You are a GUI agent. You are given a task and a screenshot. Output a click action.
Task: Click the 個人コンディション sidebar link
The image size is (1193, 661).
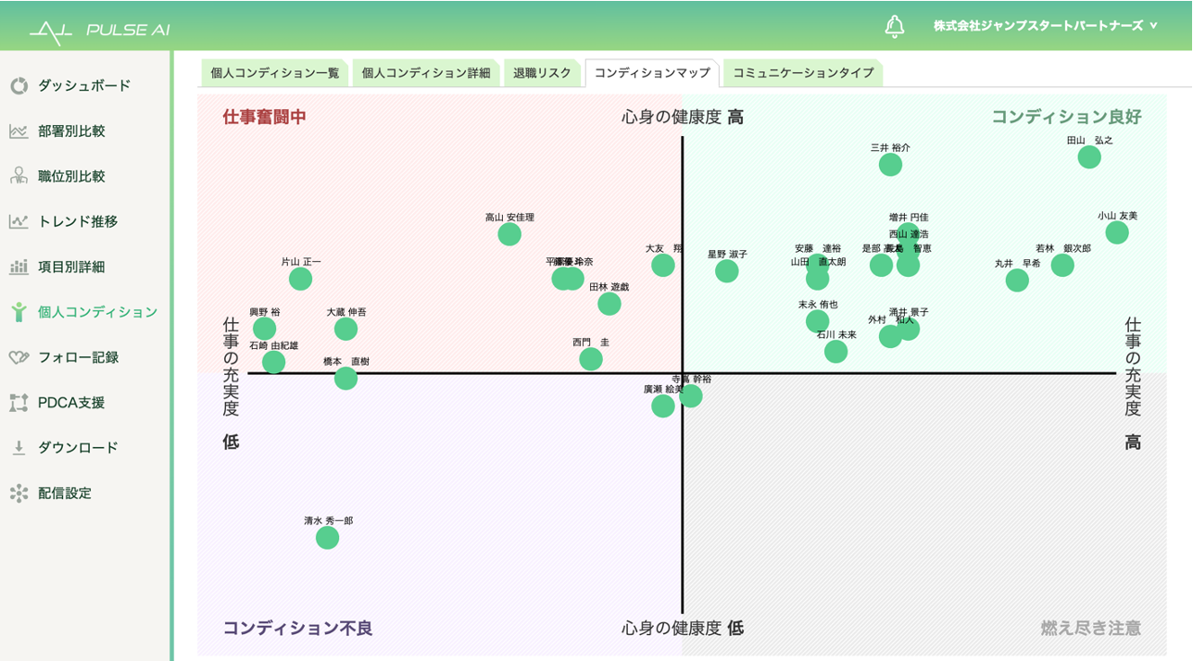point(97,312)
